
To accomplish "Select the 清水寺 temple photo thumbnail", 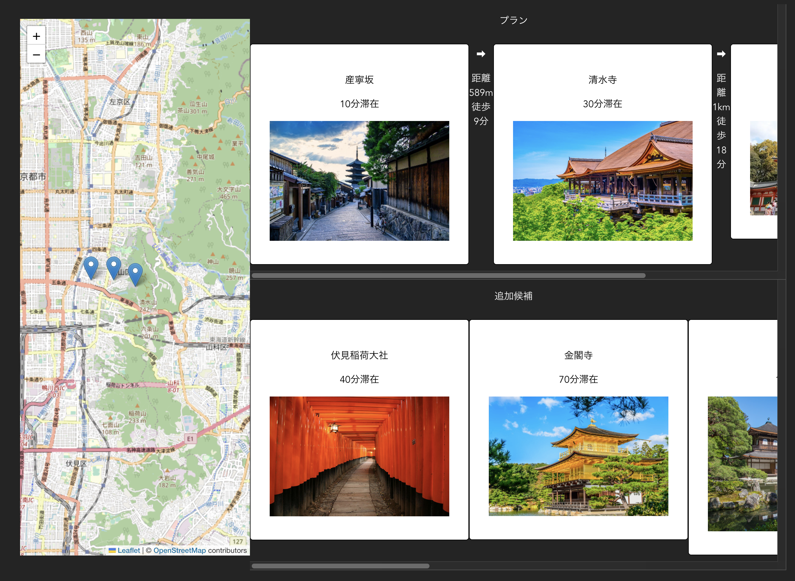I will (603, 181).
